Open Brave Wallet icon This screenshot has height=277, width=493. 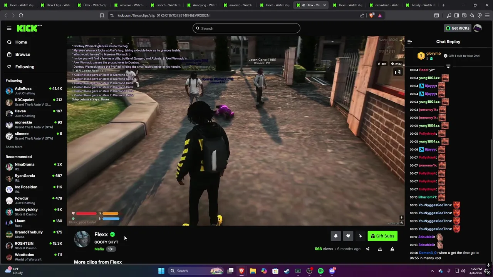pyautogui.click(x=464, y=15)
